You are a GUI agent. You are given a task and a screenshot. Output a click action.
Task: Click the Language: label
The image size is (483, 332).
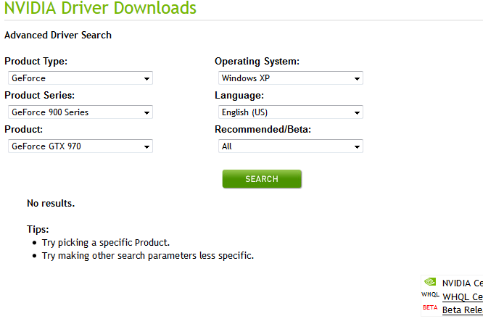[239, 96]
